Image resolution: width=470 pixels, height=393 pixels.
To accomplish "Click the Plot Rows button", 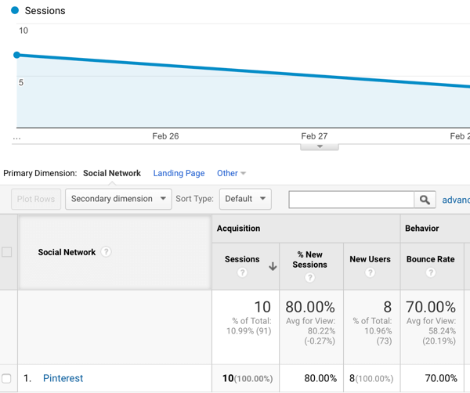I will [36, 199].
